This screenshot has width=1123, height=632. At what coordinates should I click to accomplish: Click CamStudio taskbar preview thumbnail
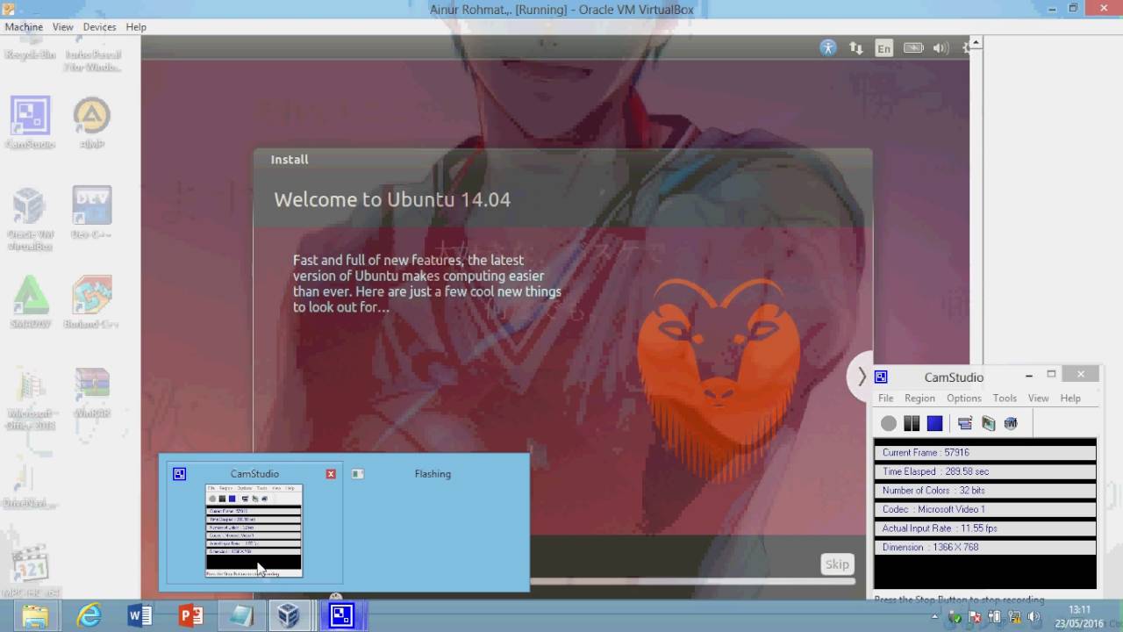(x=254, y=530)
